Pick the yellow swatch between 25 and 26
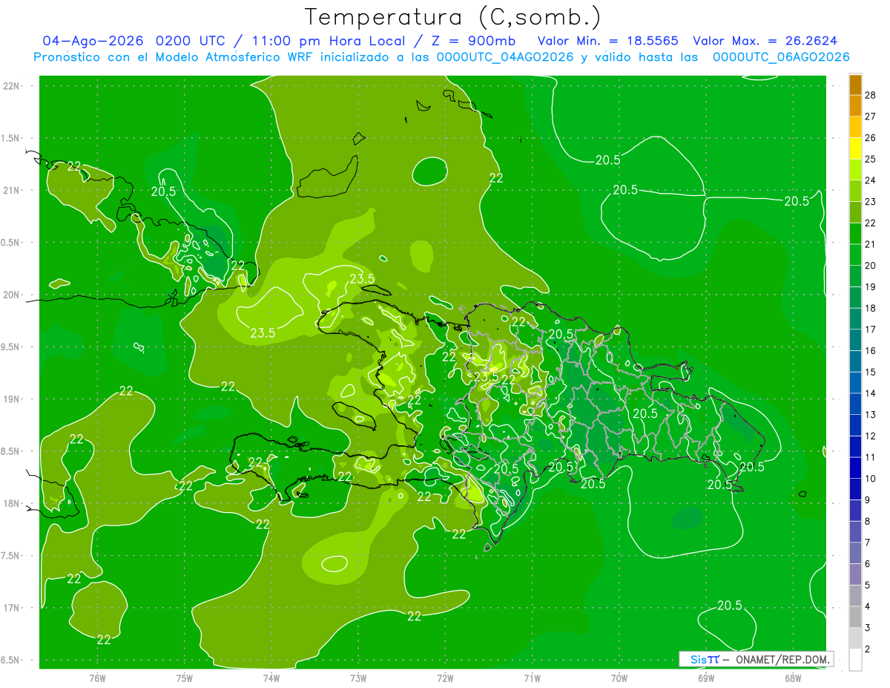 coord(855,148)
